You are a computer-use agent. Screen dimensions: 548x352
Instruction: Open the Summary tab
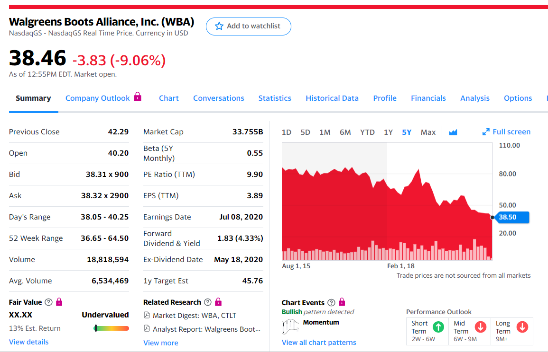(33, 98)
